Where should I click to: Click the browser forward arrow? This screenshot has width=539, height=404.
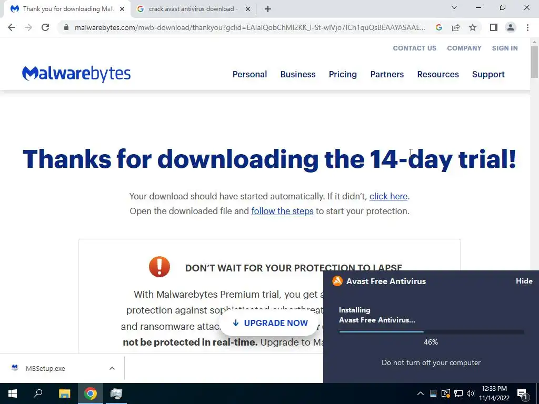(x=28, y=27)
